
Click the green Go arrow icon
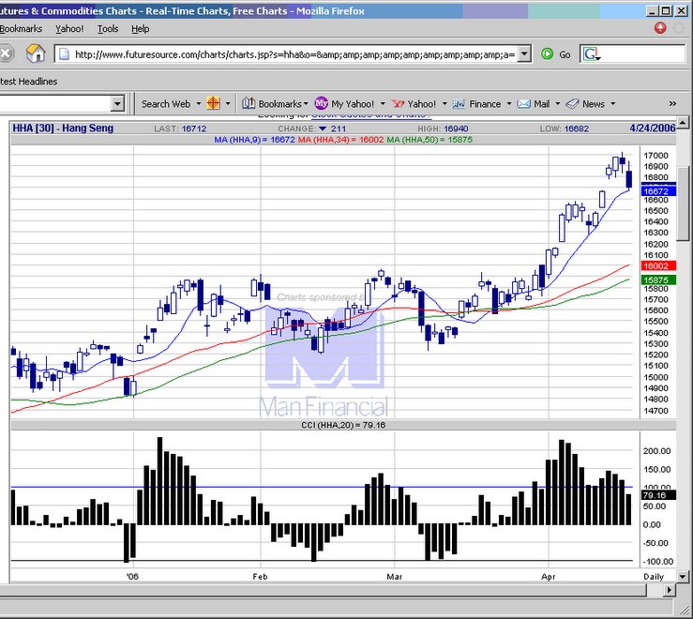pyautogui.click(x=547, y=54)
